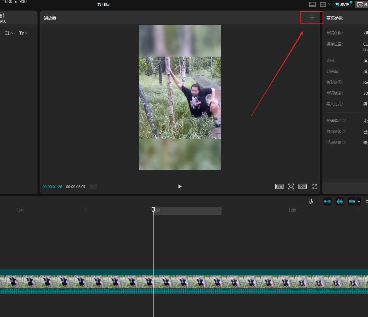The width and height of the screenshot is (368, 317).
Task: Click the timeline playhead handle
Action: coord(153,209)
